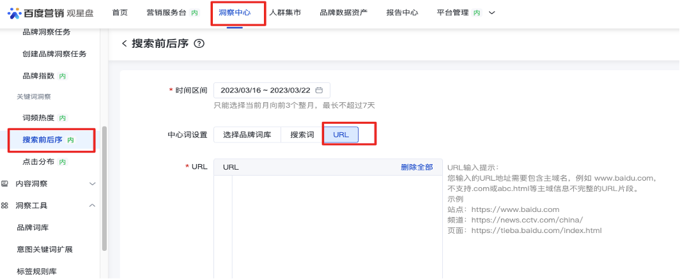Screen dimensions: 680x279
Task: Click the help icon beside 搜索前后序
Action: [199, 44]
